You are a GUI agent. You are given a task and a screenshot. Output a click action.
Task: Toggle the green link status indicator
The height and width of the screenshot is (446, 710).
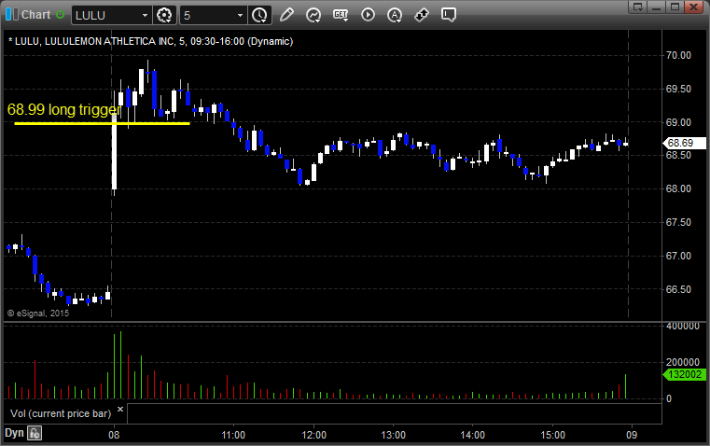61,15
